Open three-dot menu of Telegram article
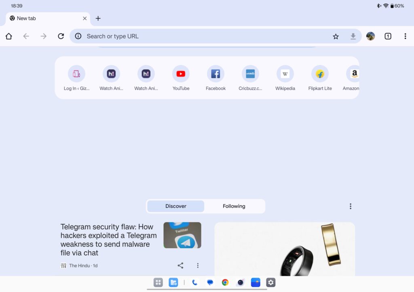The height and width of the screenshot is (292, 414). tap(198, 265)
